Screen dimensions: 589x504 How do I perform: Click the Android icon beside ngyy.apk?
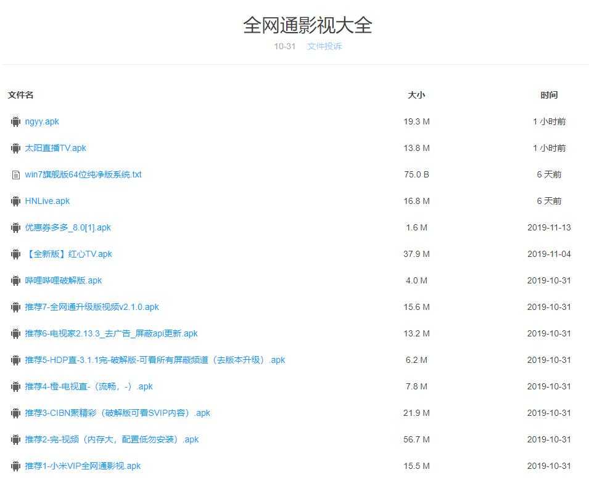click(x=15, y=121)
